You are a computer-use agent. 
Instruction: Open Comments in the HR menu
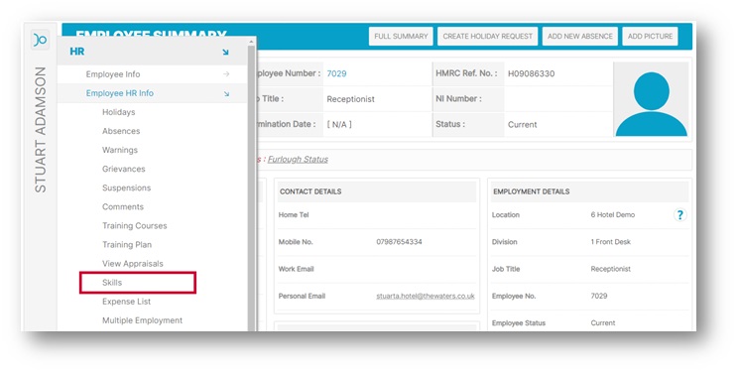[x=123, y=206]
